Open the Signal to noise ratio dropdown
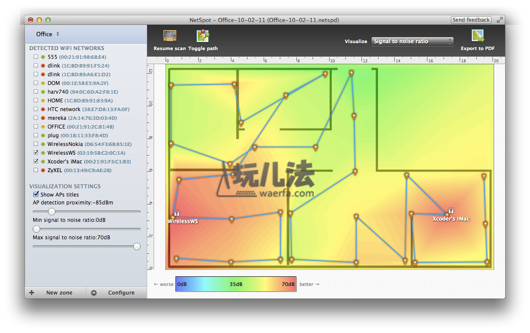Screen dimensions: 530x333 (412, 41)
